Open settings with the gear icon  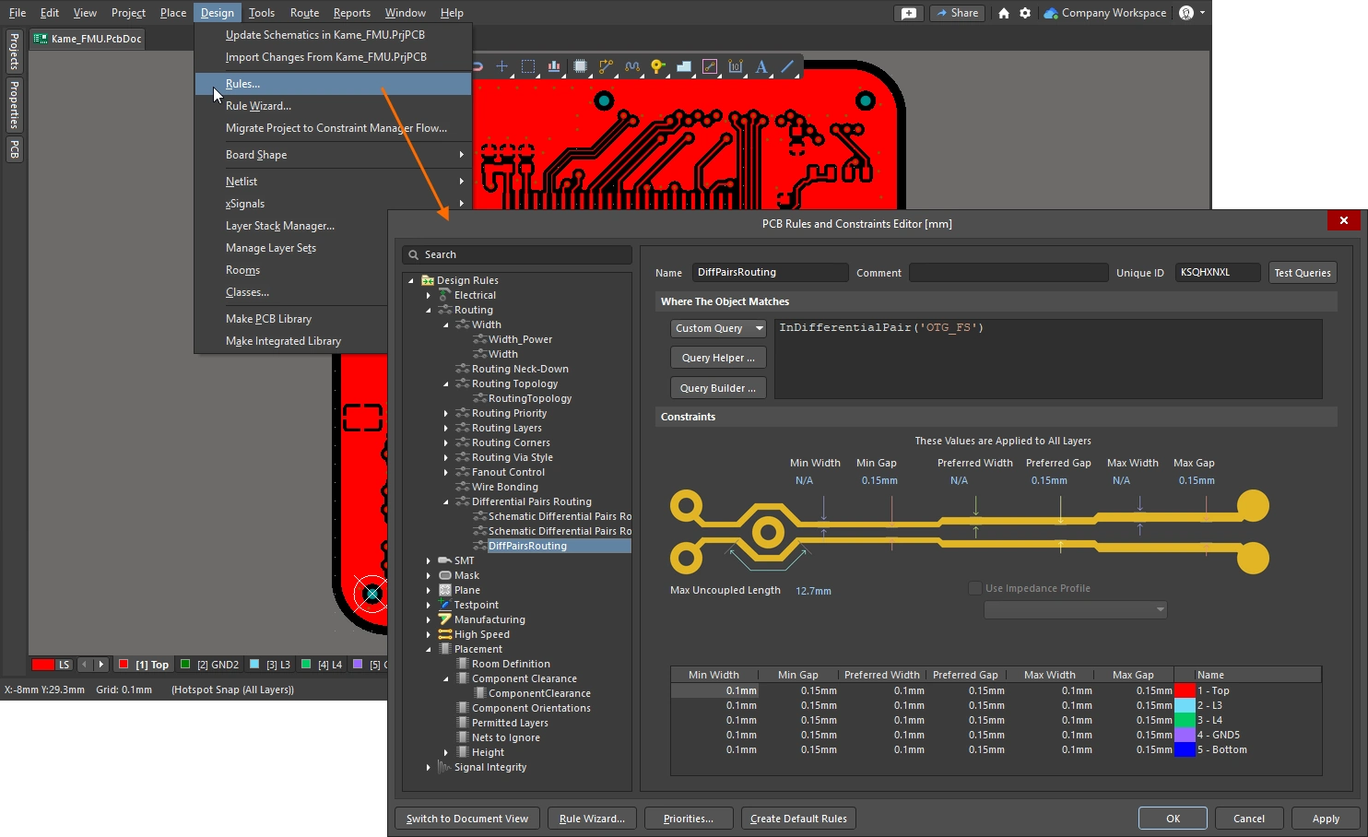point(1025,13)
